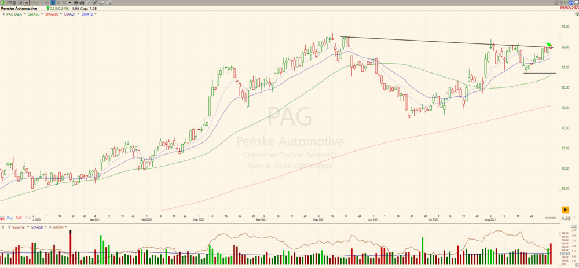Image resolution: width=579 pixels, height=268 pixels.
Task: Select the eraser tool icon
Action: [102, 2]
